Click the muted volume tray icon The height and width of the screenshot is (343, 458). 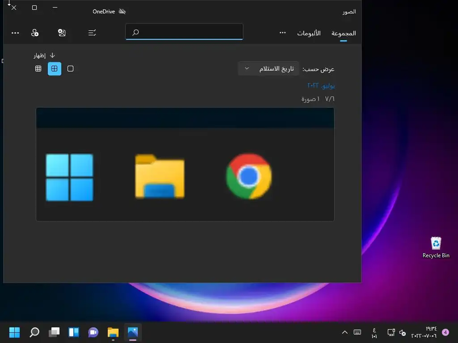(x=403, y=332)
